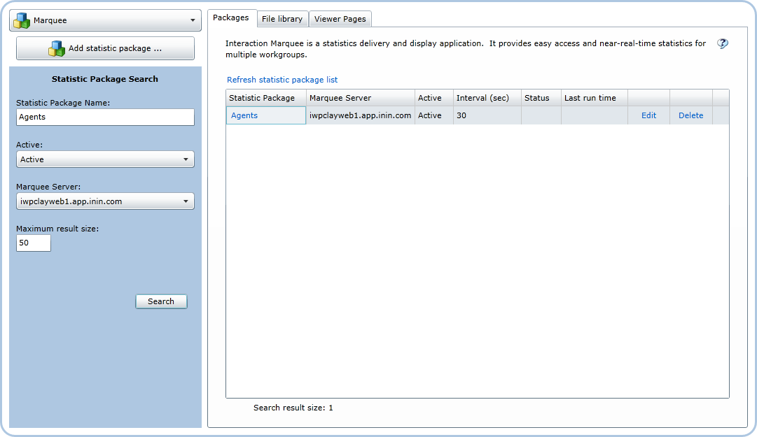This screenshot has width=757, height=437.
Task: Delete the Agents statistic package
Action: 690,115
